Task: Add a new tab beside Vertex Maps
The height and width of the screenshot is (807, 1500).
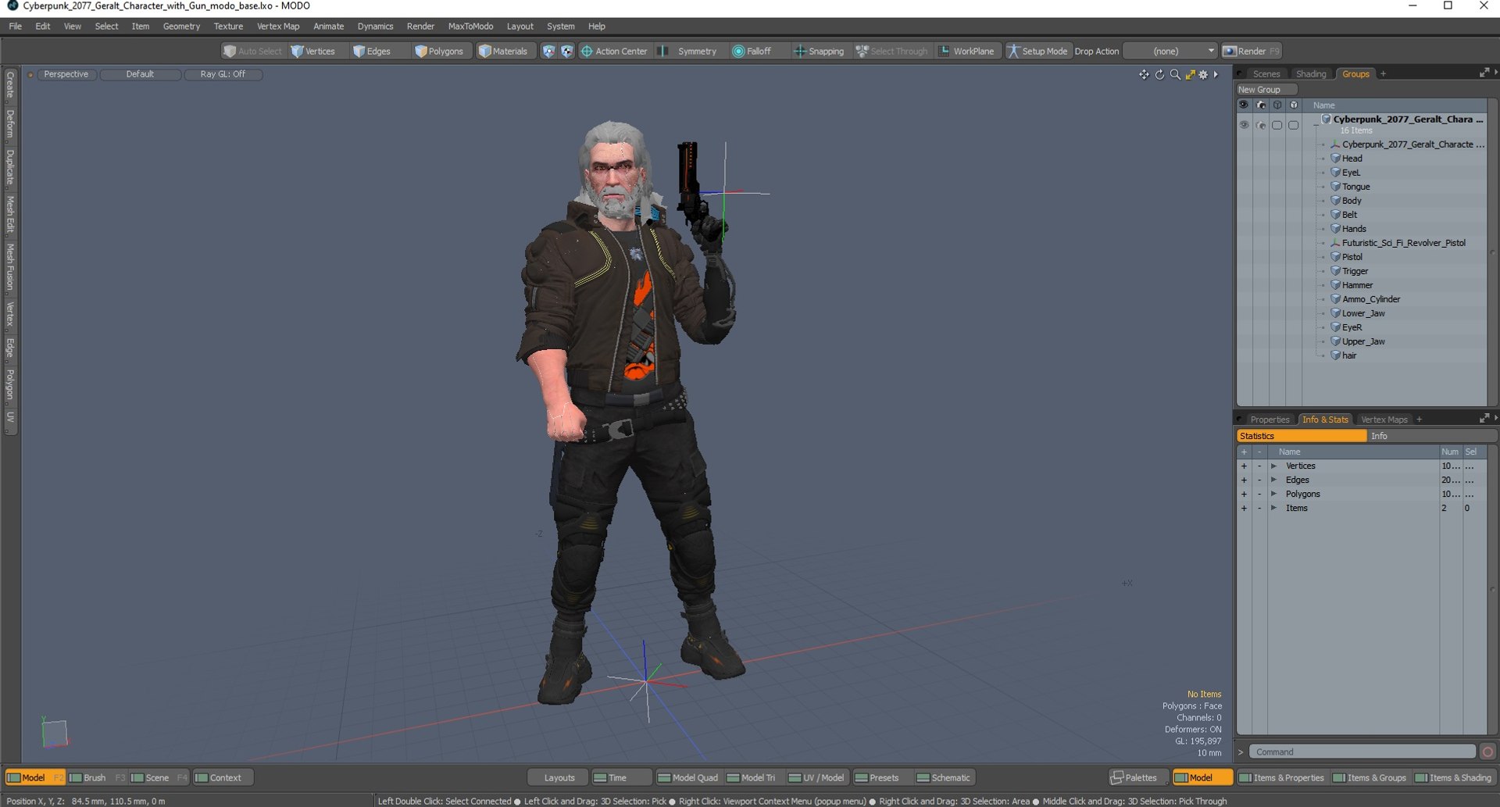Action: pyautogui.click(x=1419, y=420)
